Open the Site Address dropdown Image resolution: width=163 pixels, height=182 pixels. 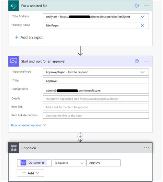tap(142, 17)
